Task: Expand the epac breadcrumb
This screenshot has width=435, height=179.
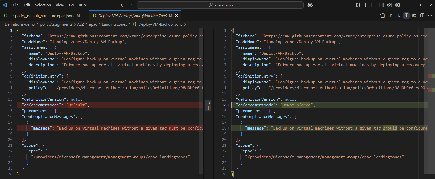Action: [x=93, y=24]
